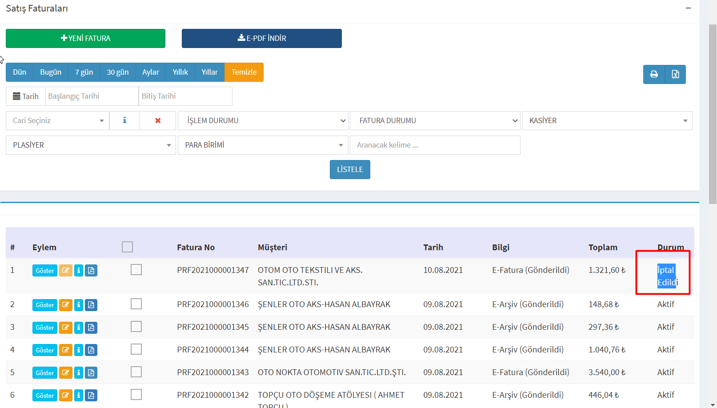This screenshot has height=408, width=717.
Task: Click the red X clear customer icon
Action: pyautogui.click(x=158, y=120)
